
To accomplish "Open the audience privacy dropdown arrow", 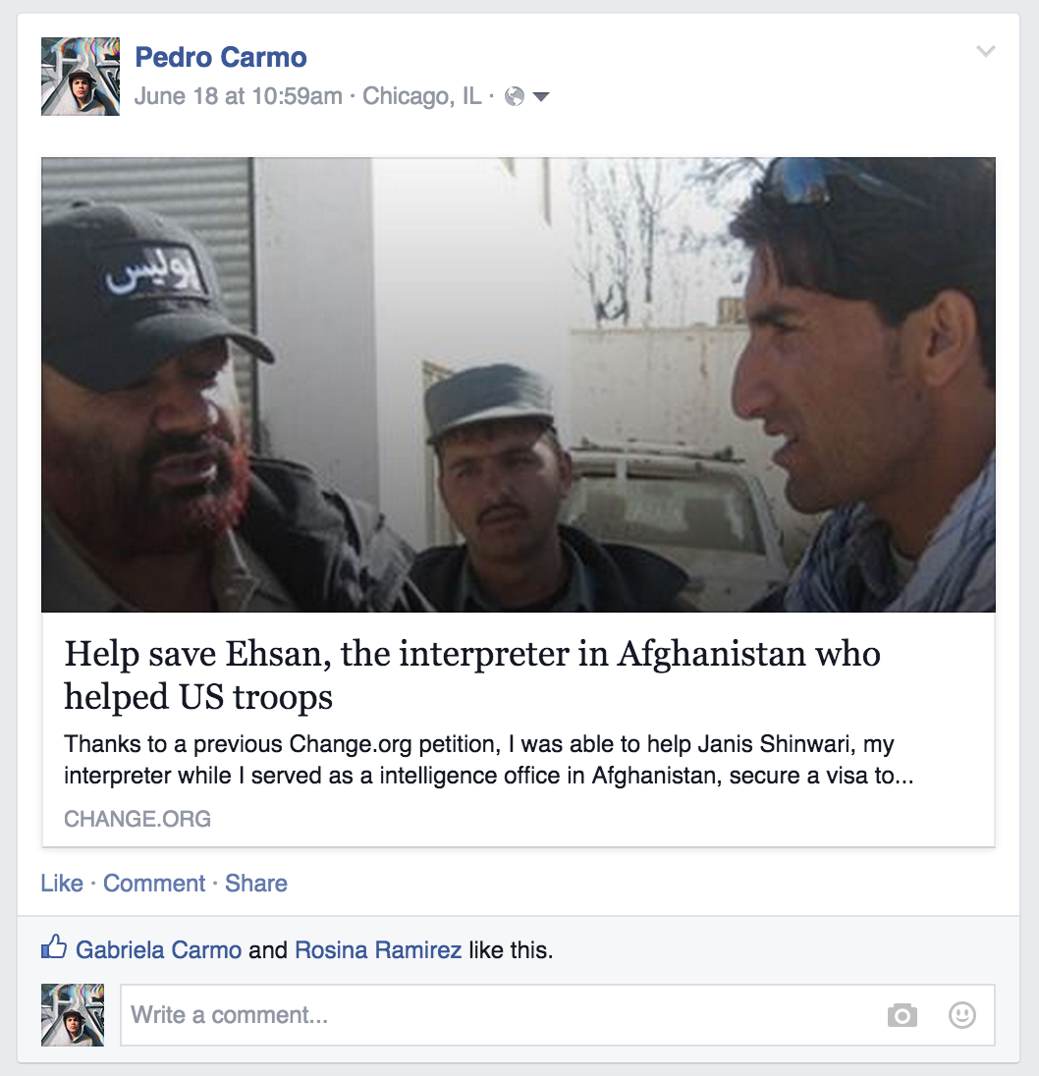I will pos(541,97).
